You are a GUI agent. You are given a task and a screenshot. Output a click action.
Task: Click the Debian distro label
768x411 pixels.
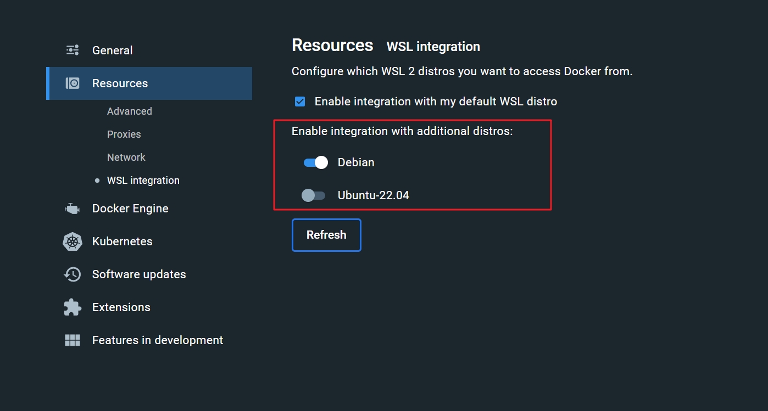(356, 162)
